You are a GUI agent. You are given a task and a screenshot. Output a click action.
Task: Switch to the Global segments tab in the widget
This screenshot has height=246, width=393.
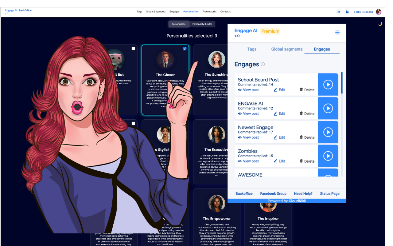point(287,49)
